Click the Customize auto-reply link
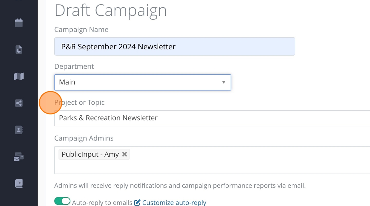The image size is (370, 206). coord(174,203)
